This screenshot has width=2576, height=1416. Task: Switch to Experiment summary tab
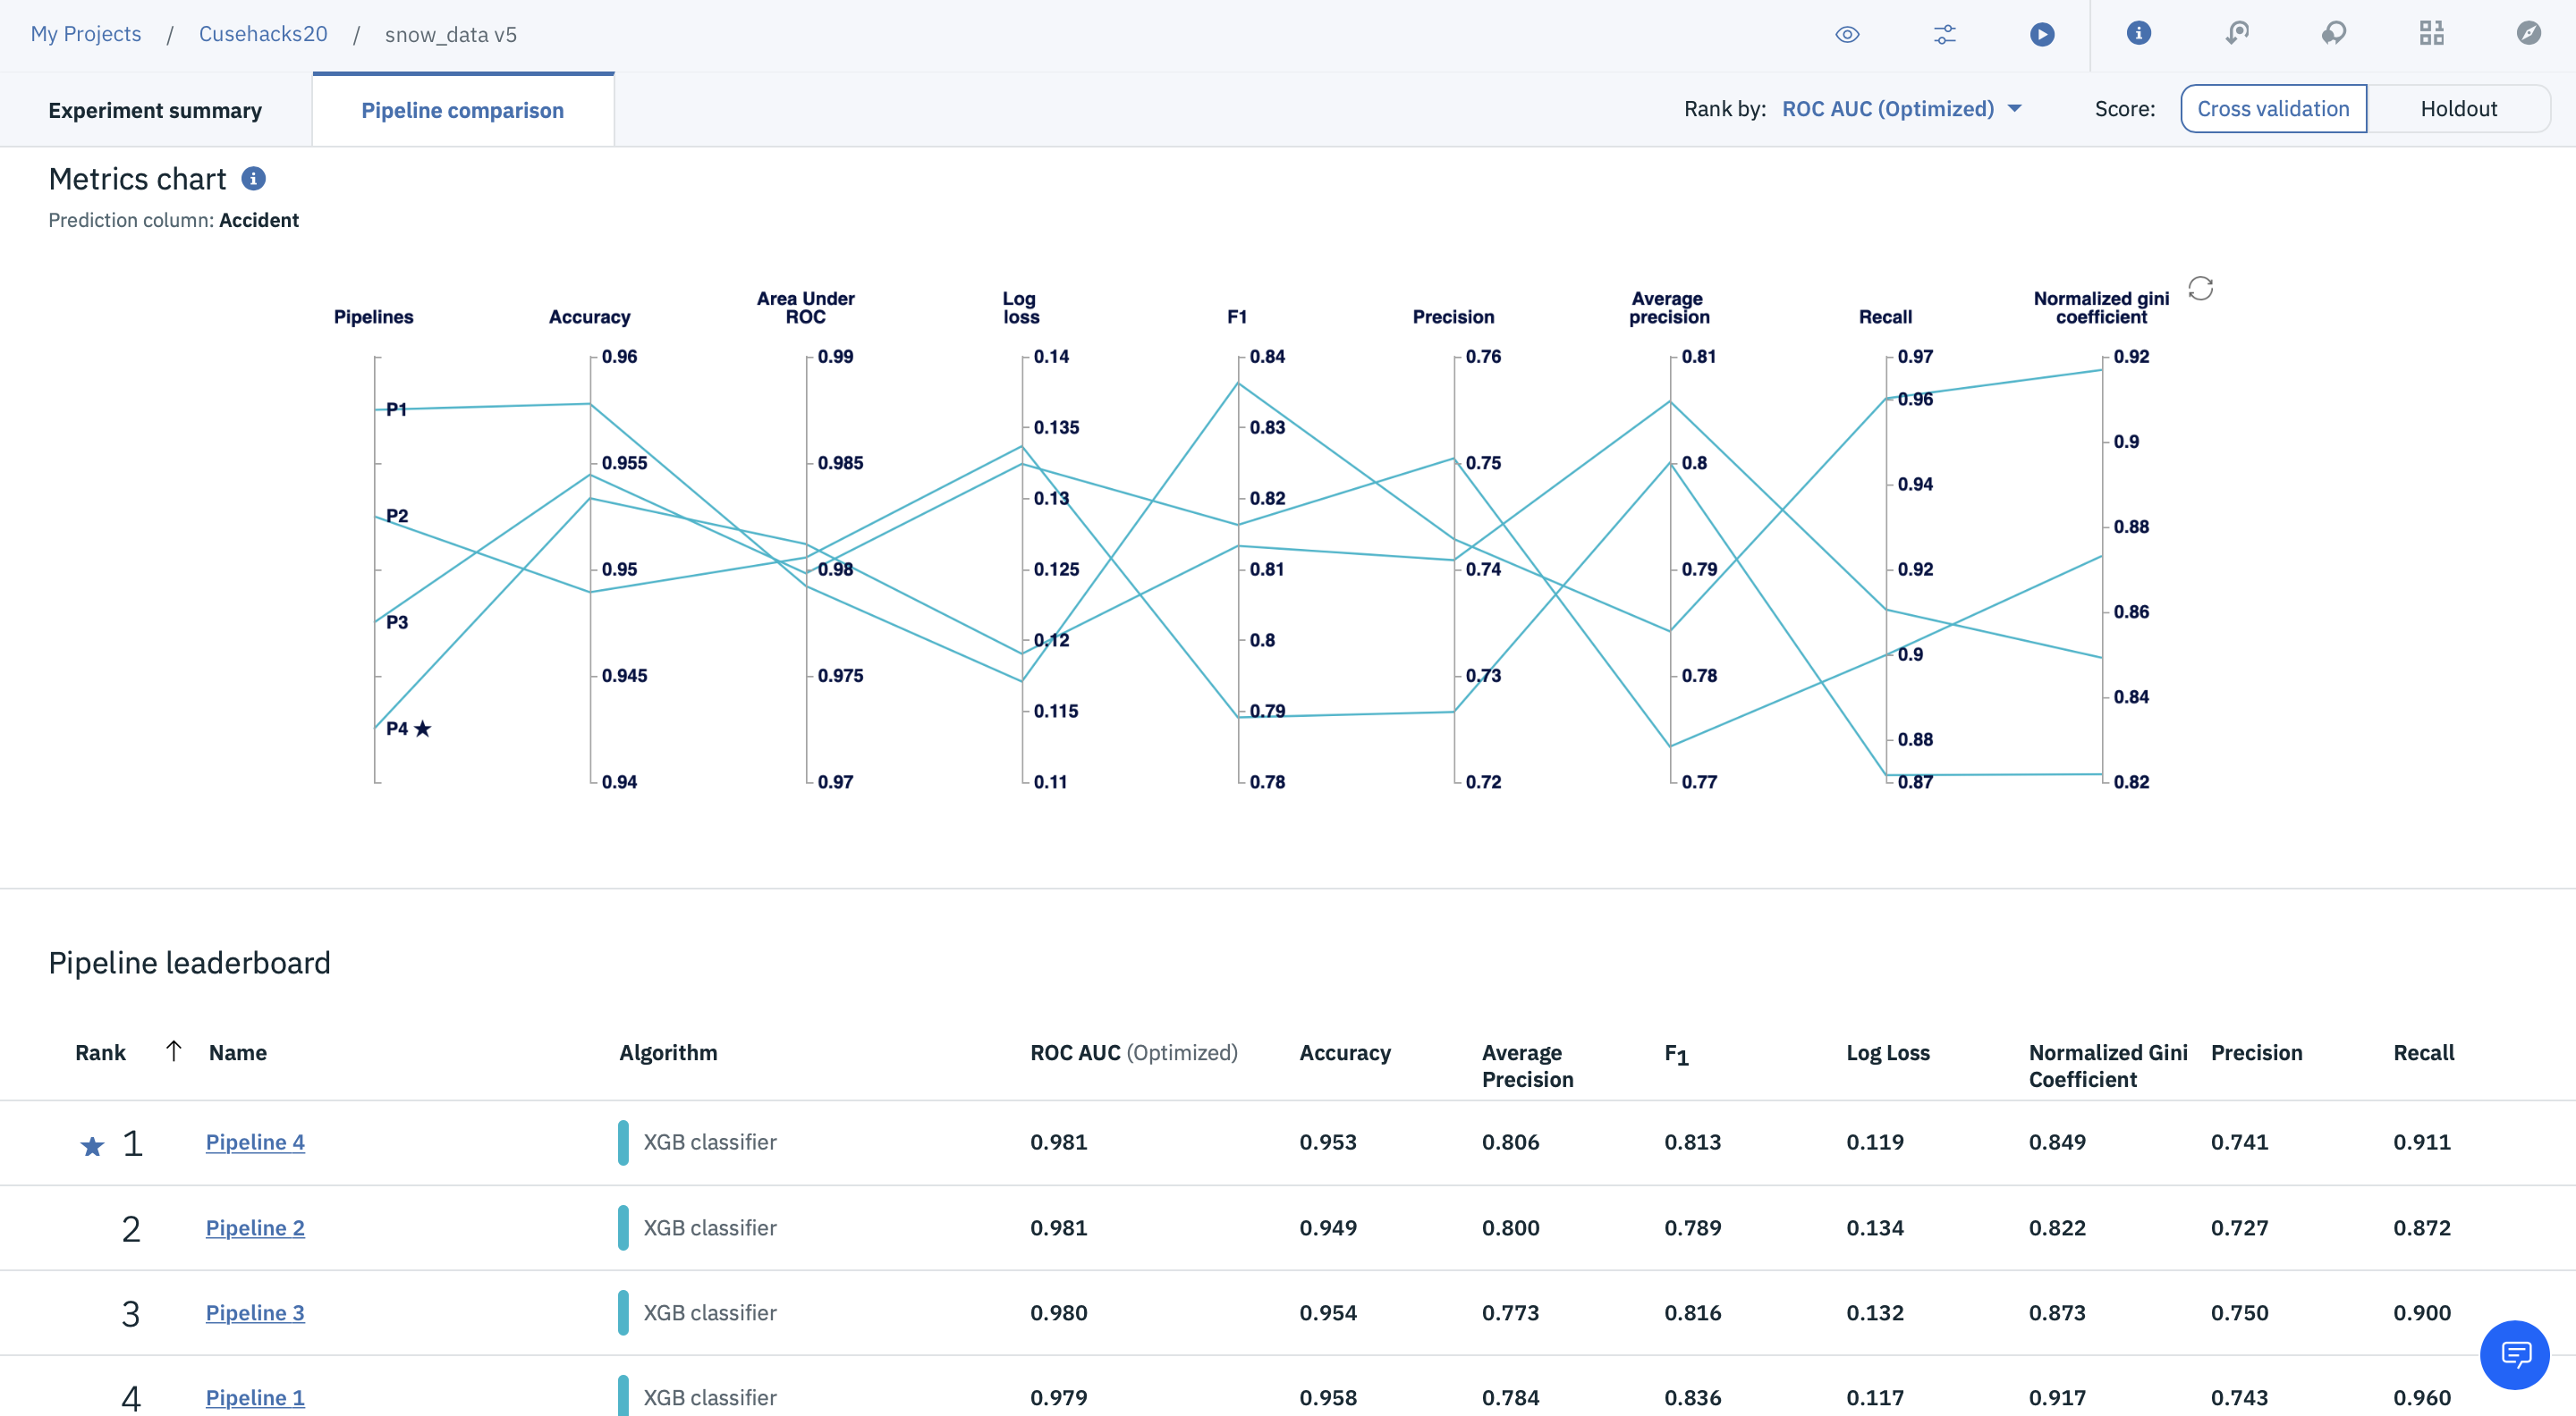point(155,111)
